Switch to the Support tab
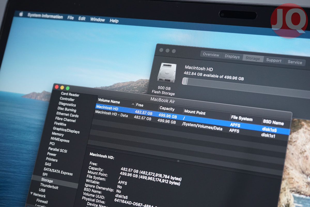The width and height of the screenshot is (310, 207). [274, 60]
